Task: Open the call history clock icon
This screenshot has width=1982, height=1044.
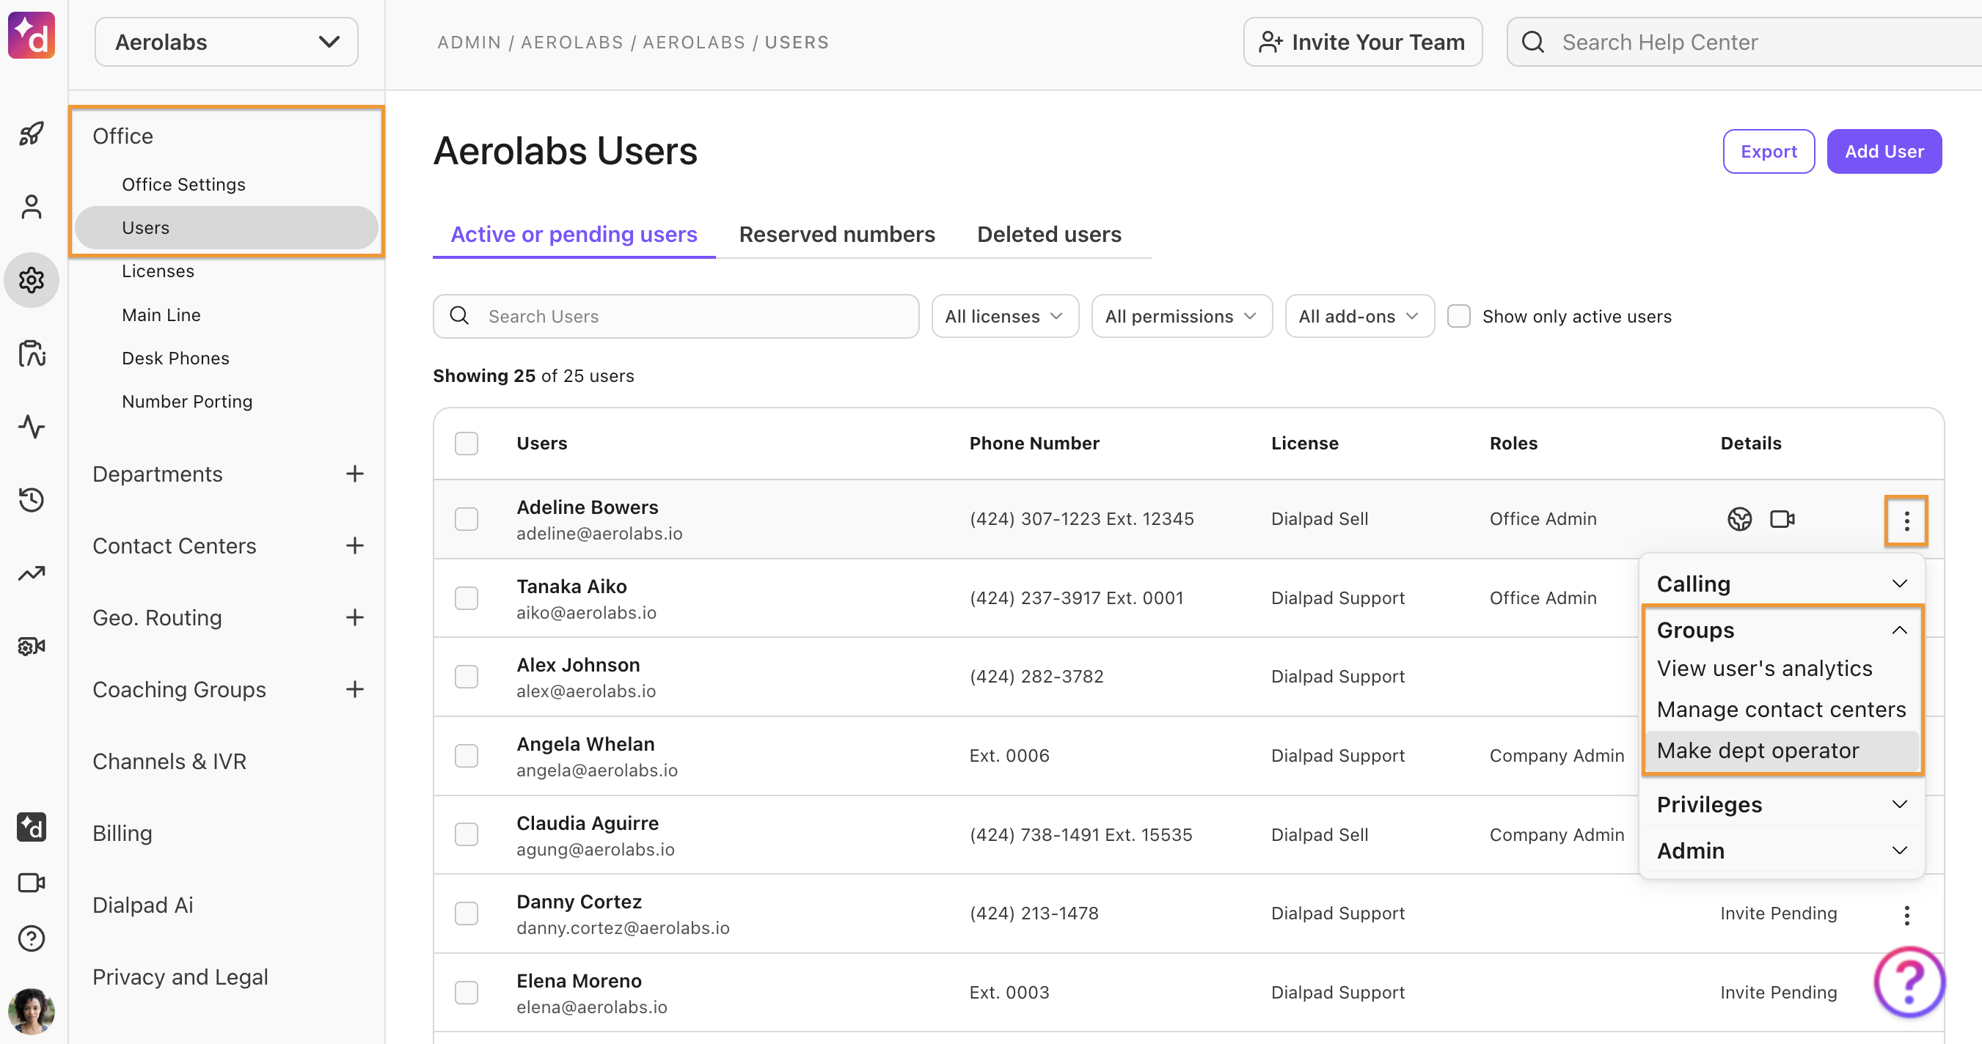Action: pos(32,500)
